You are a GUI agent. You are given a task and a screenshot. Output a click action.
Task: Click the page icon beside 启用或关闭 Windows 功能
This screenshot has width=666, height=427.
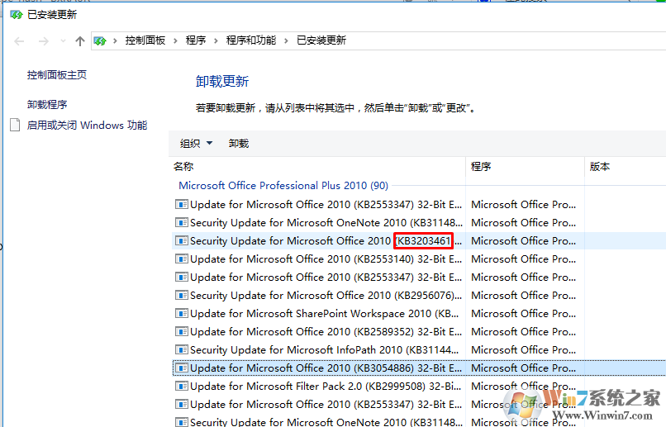pyautogui.click(x=15, y=126)
